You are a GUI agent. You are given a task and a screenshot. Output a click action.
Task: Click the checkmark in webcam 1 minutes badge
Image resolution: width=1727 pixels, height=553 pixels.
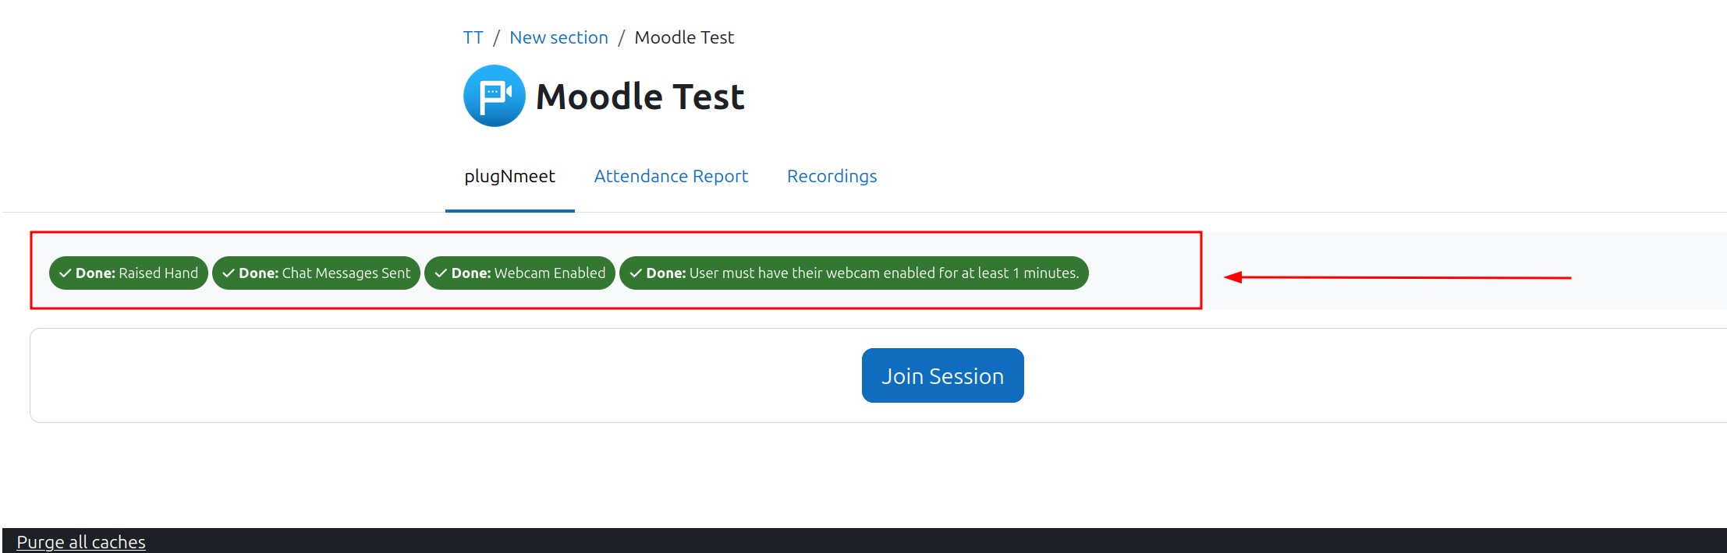[x=636, y=273]
